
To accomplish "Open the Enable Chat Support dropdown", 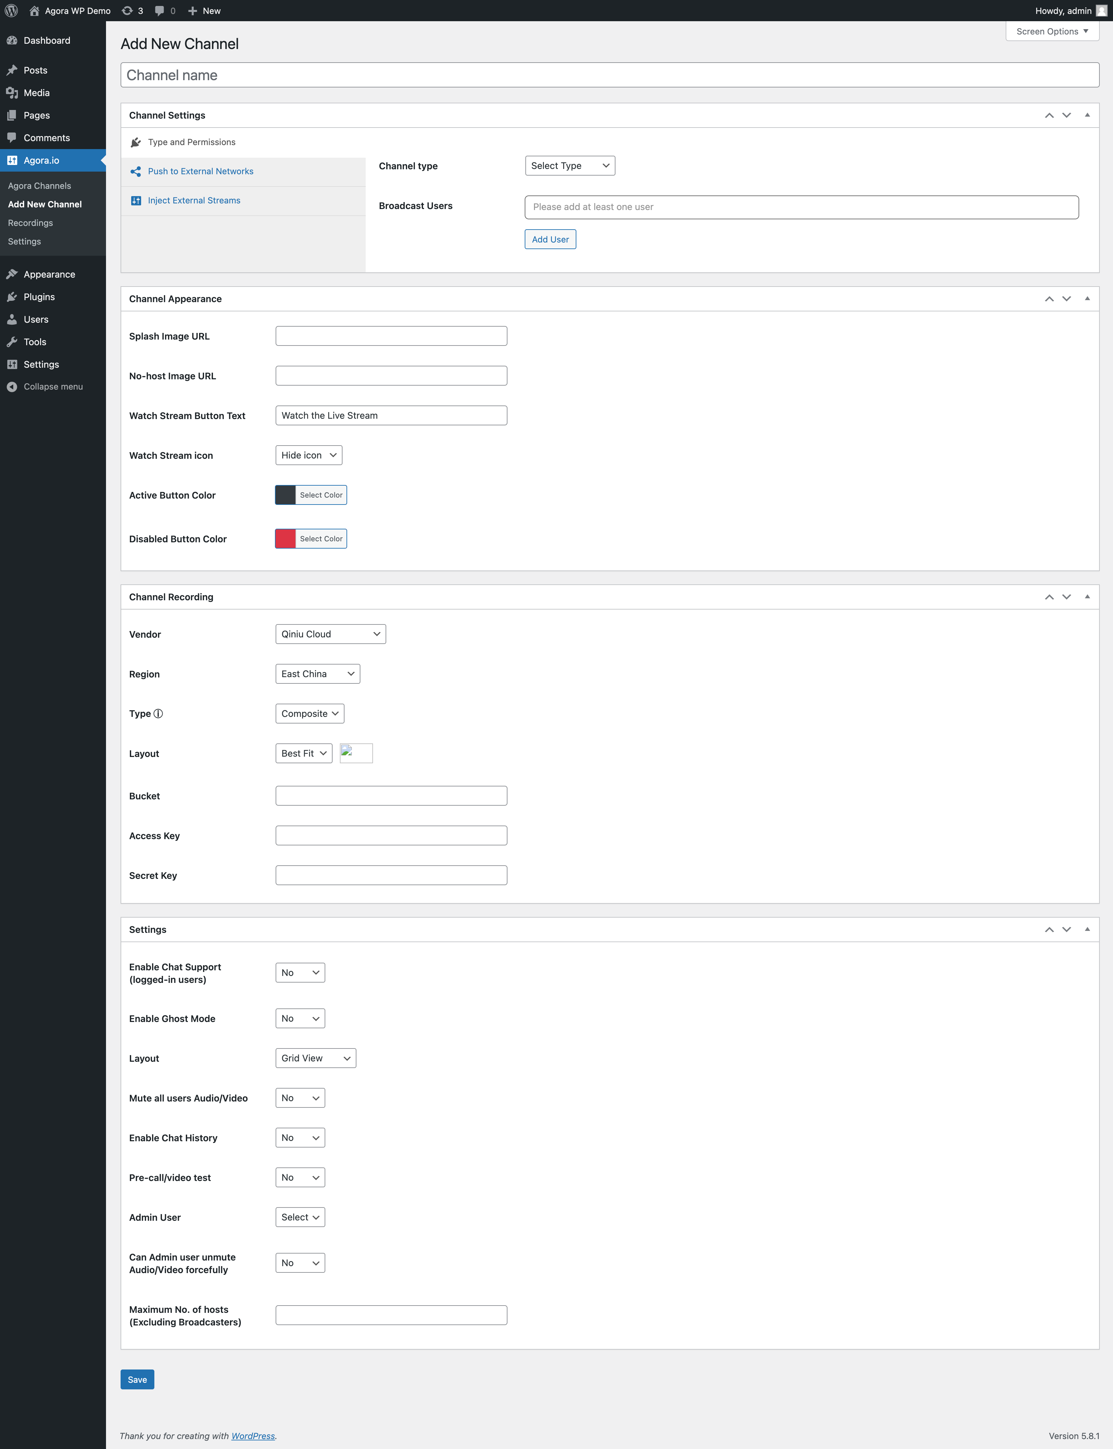I will pyautogui.click(x=300, y=973).
